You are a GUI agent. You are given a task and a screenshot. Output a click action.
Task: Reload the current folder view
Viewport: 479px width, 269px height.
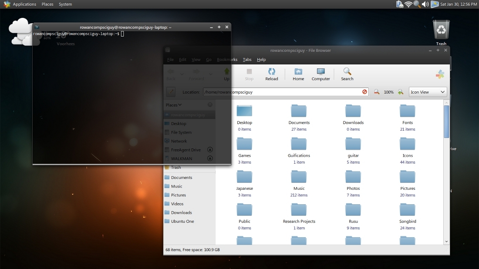[x=272, y=74]
